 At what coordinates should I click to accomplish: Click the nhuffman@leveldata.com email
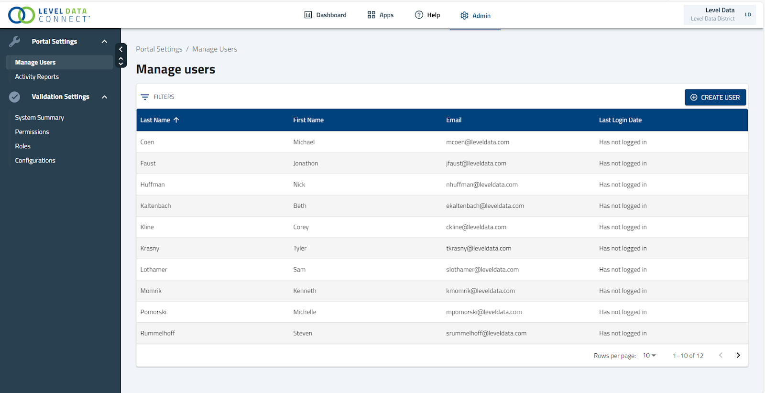click(482, 185)
